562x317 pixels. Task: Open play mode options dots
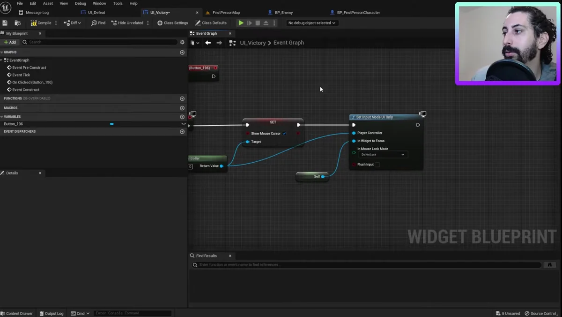point(274,23)
